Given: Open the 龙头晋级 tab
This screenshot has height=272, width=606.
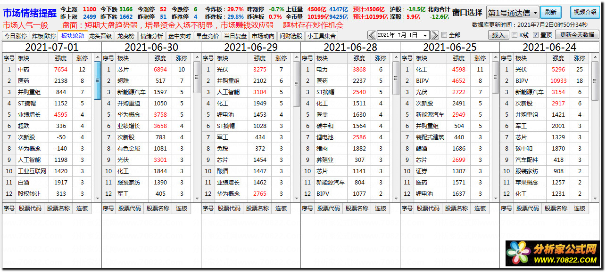Looking at the screenshot, I should click(101, 36).
